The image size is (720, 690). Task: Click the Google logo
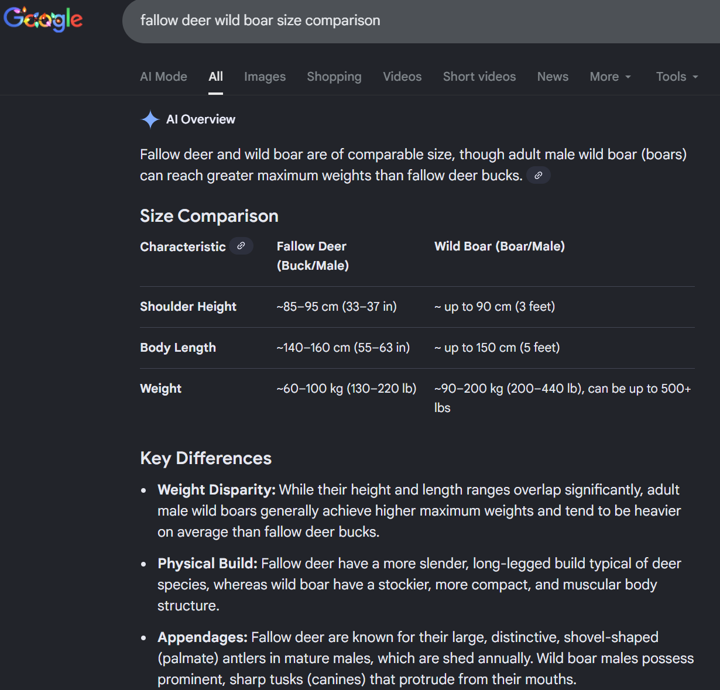(x=43, y=19)
